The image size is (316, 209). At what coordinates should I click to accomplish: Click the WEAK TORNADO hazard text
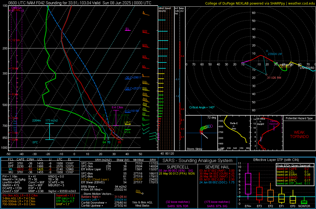299,135
